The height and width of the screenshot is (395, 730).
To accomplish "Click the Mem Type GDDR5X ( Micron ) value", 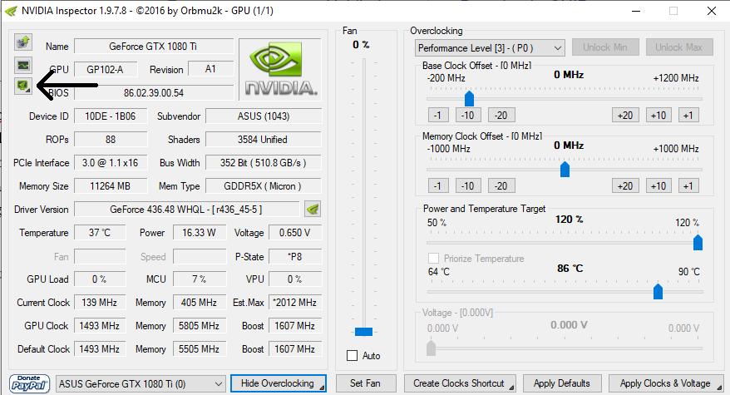I will 264,185.
